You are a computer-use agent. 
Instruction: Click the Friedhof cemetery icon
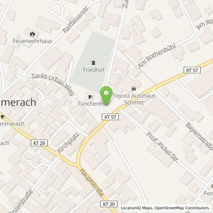(x=94, y=63)
